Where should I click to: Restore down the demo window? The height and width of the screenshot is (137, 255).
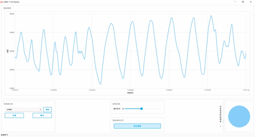(243, 2)
